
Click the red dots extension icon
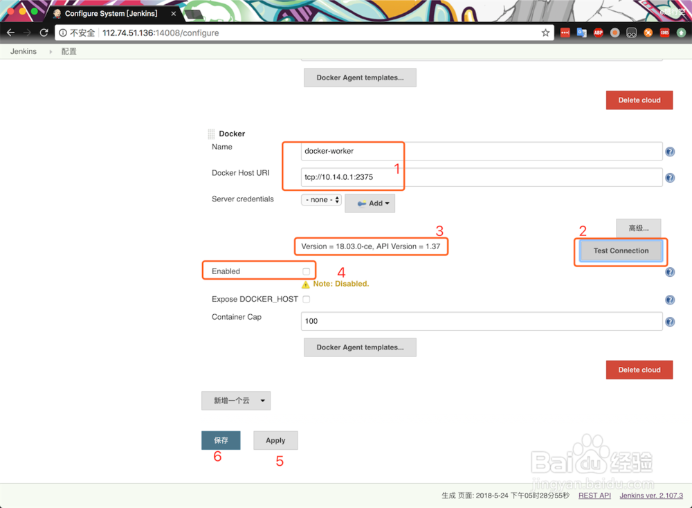coord(565,33)
